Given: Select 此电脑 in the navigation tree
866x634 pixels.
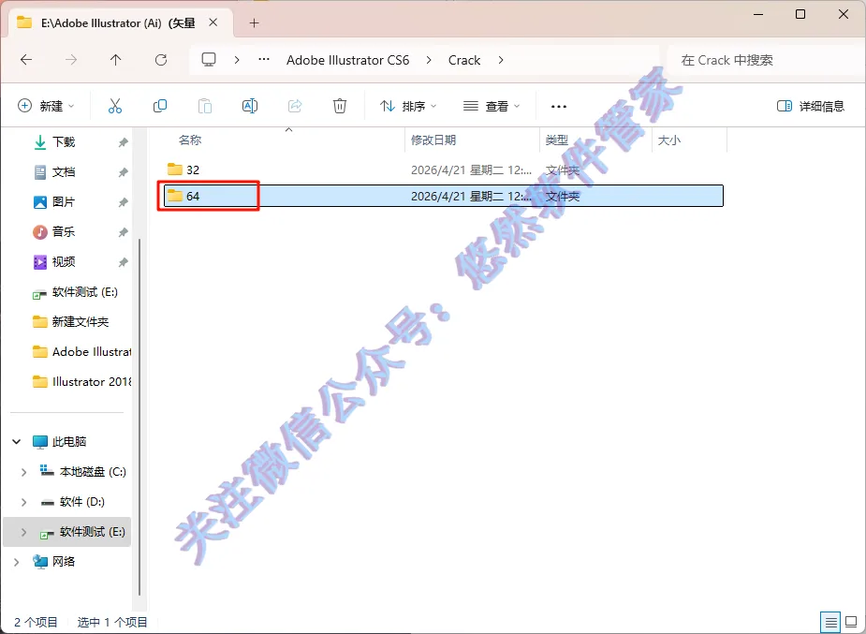Looking at the screenshot, I should [x=60, y=441].
